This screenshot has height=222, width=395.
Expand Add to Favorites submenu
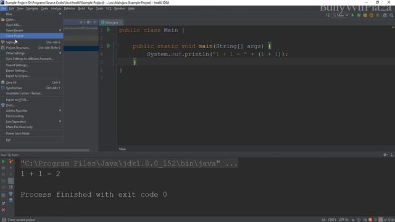[31, 111]
